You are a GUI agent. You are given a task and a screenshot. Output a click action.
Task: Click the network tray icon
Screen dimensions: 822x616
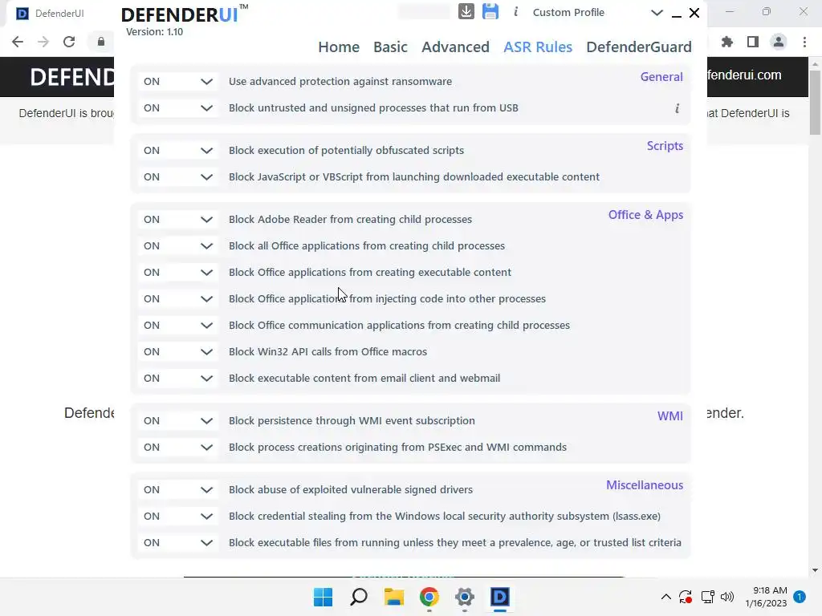(708, 597)
